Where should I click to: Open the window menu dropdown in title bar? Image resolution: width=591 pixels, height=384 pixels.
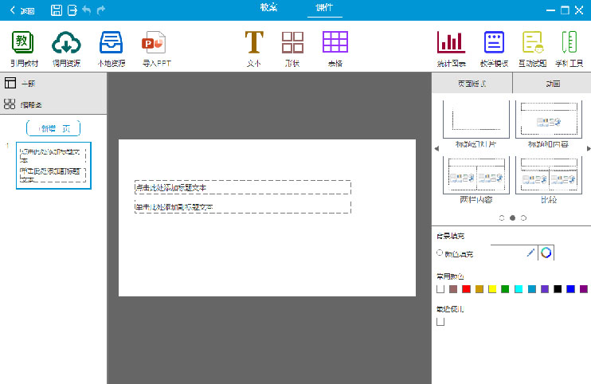[550, 10]
